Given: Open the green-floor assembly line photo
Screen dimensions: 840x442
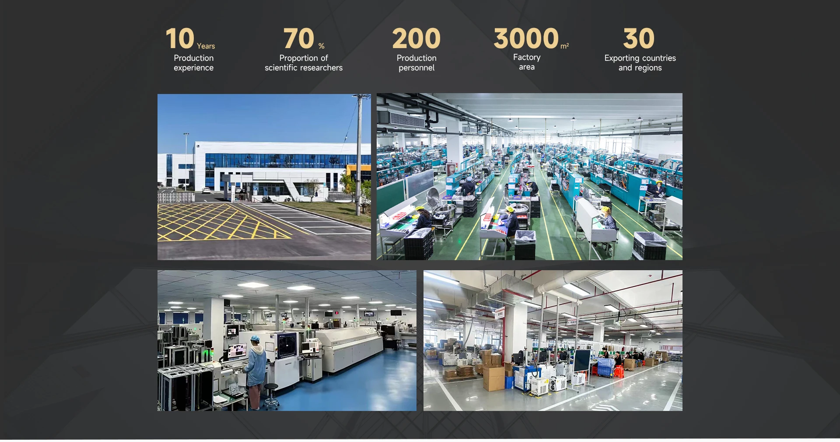Looking at the screenshot, I should tap(529, 177).
